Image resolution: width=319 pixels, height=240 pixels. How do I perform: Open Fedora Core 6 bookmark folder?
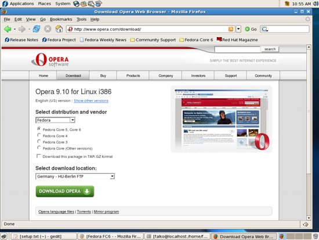(196, 40)
